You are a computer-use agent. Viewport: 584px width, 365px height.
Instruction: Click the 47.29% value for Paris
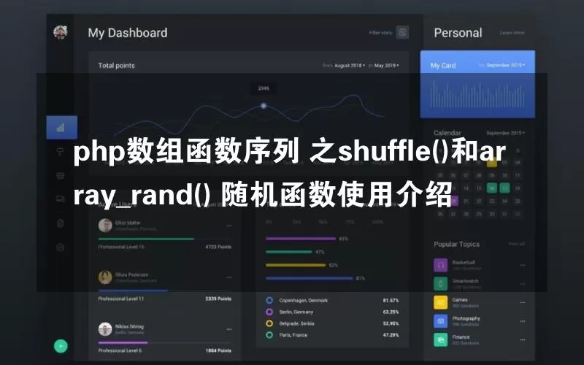[391, 335]
